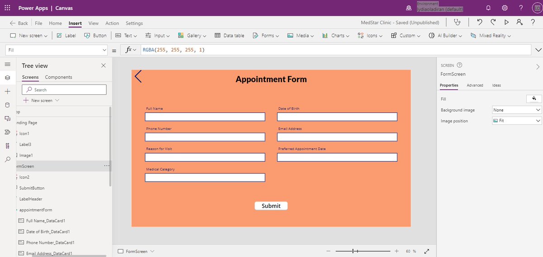
Task: Share the app via person icon
Action: [519, 22]
